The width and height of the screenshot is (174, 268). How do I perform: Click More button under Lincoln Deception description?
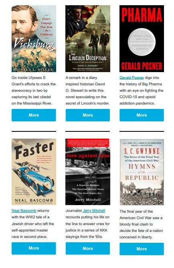point(87,115)
